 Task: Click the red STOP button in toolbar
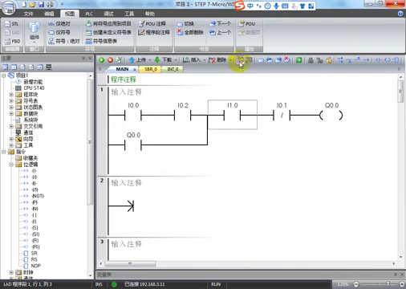(110, 60)
